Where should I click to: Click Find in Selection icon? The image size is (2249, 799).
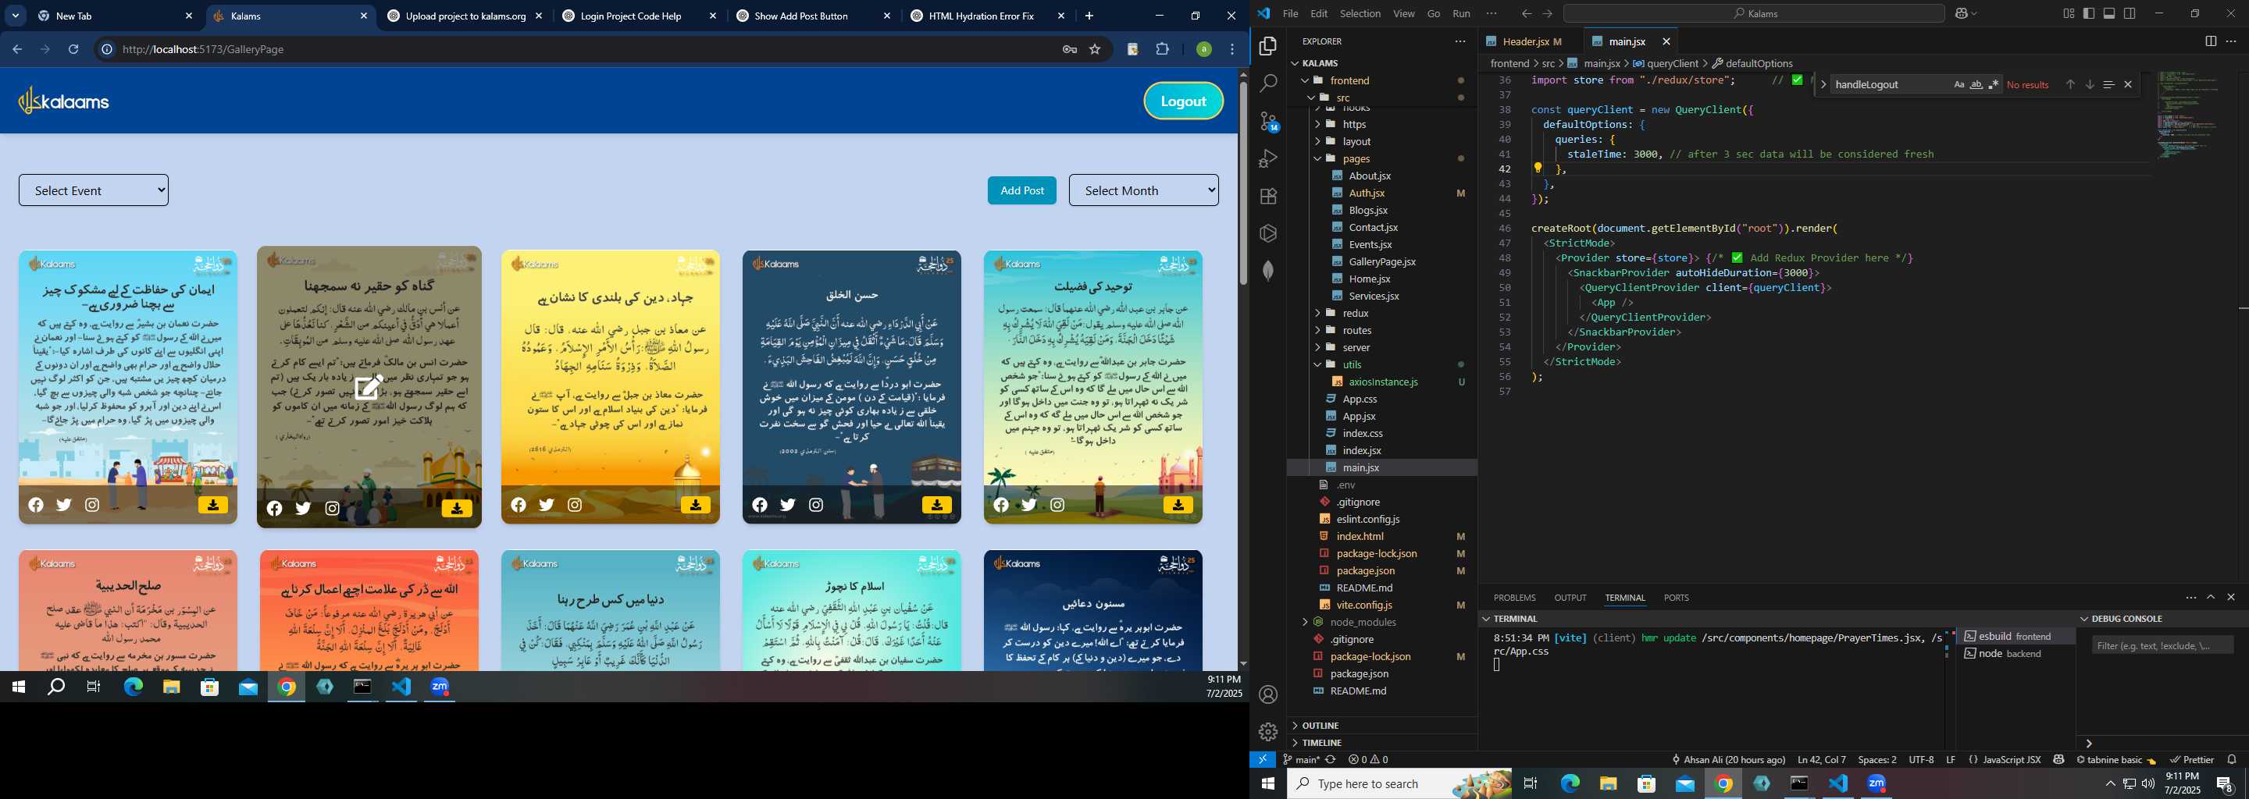click(2108, 84)
